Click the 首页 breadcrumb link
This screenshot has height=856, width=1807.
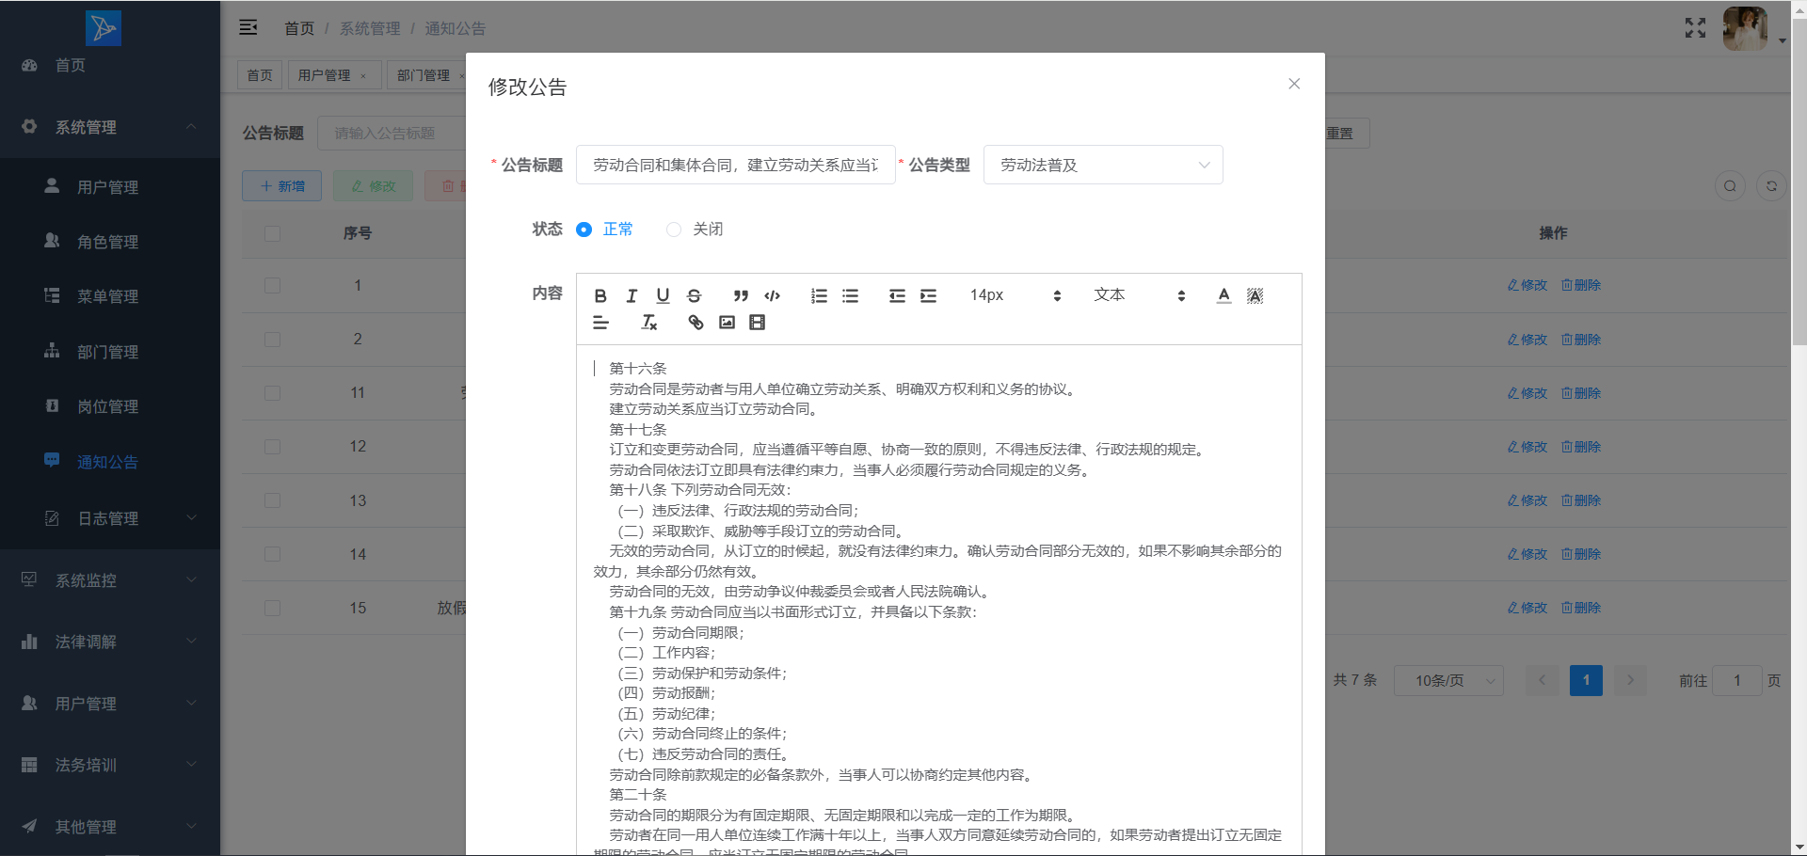click(299, 28)
